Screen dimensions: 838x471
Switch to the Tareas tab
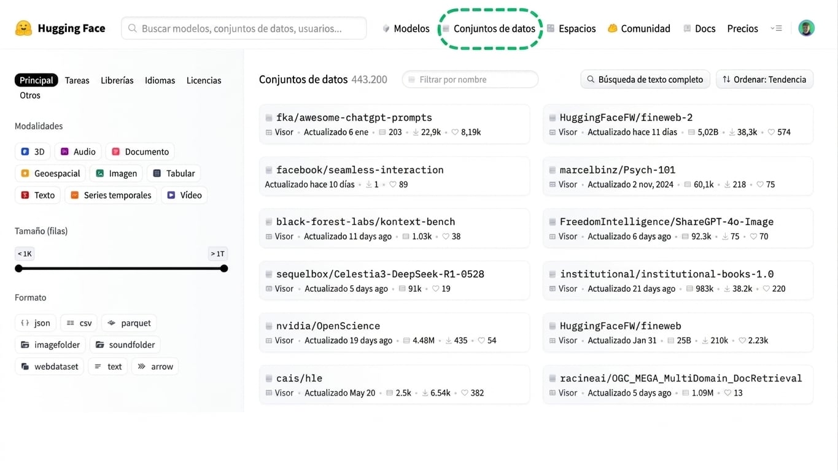tap(77, 80)
